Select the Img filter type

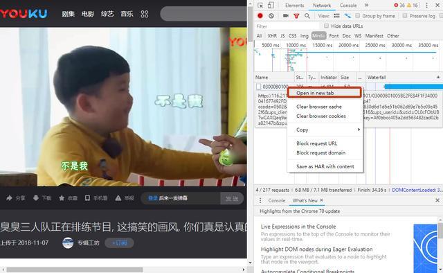point(305,36)
